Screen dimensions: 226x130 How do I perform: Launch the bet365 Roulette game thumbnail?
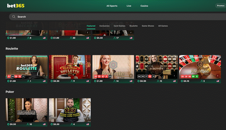pos(26,67)
